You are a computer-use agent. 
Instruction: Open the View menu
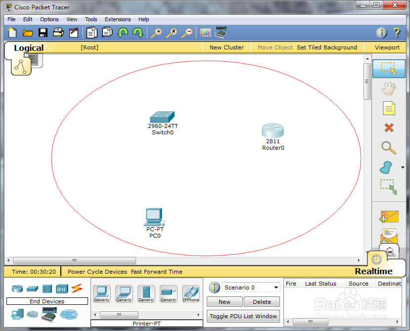pos(72,19)
